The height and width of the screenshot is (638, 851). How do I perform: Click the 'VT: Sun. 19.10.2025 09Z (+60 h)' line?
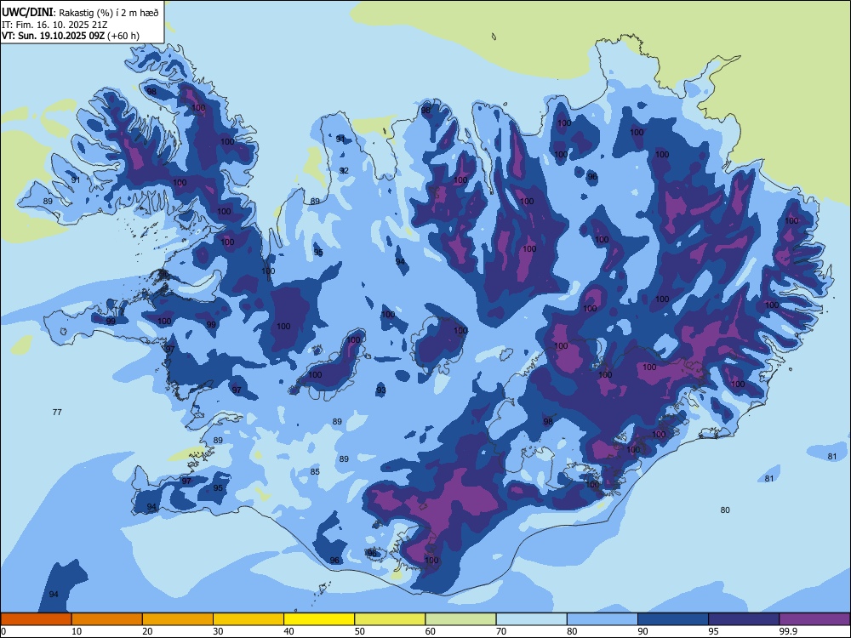point(71,36)
